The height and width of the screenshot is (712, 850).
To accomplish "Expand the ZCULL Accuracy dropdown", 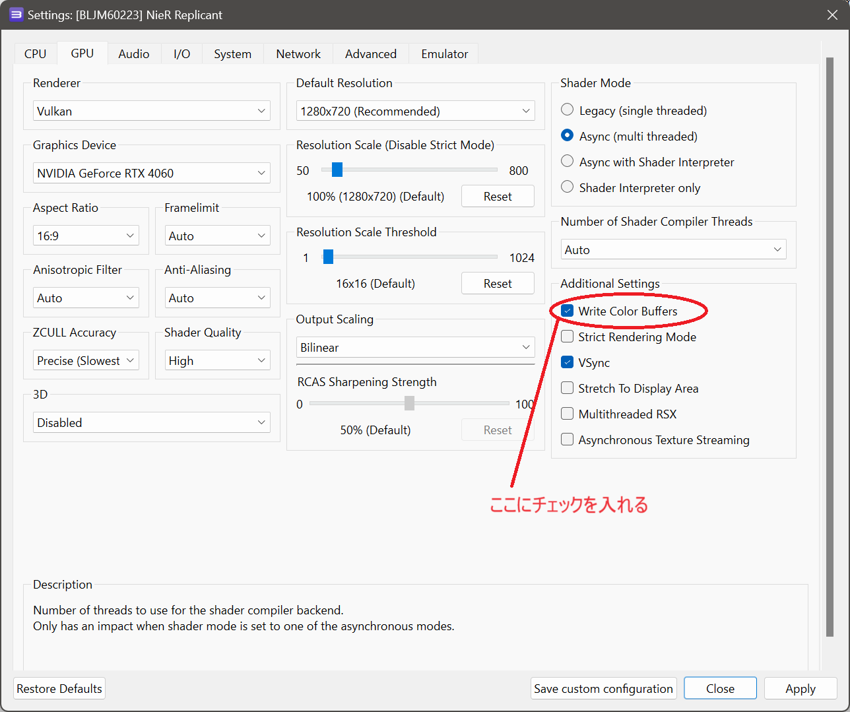I will [86, 360].
